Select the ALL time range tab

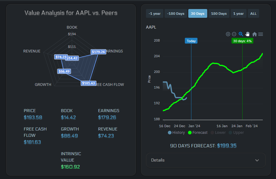(253, 13)
